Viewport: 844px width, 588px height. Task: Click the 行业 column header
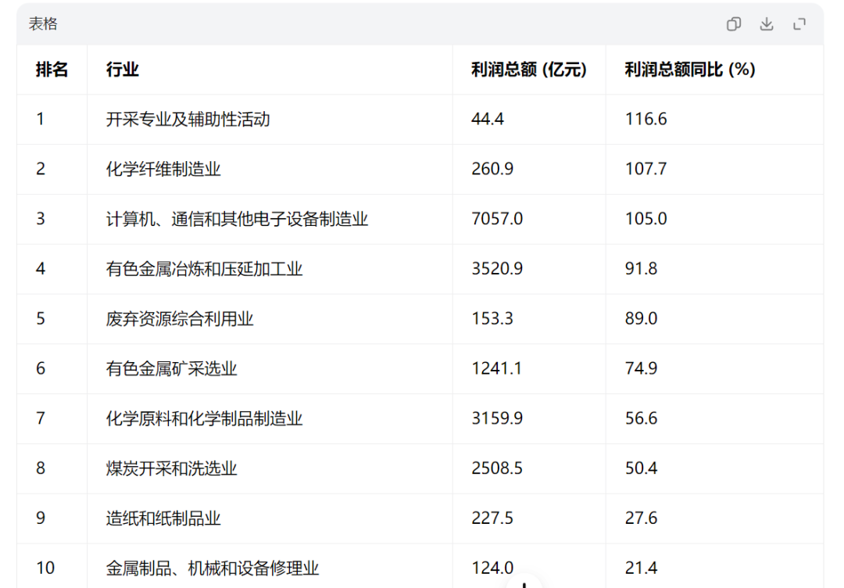click(122, 70)
